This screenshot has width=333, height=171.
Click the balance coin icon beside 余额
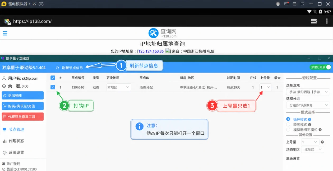4,86
